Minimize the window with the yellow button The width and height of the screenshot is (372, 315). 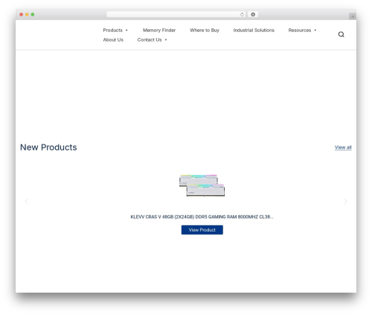coord(27,14)
